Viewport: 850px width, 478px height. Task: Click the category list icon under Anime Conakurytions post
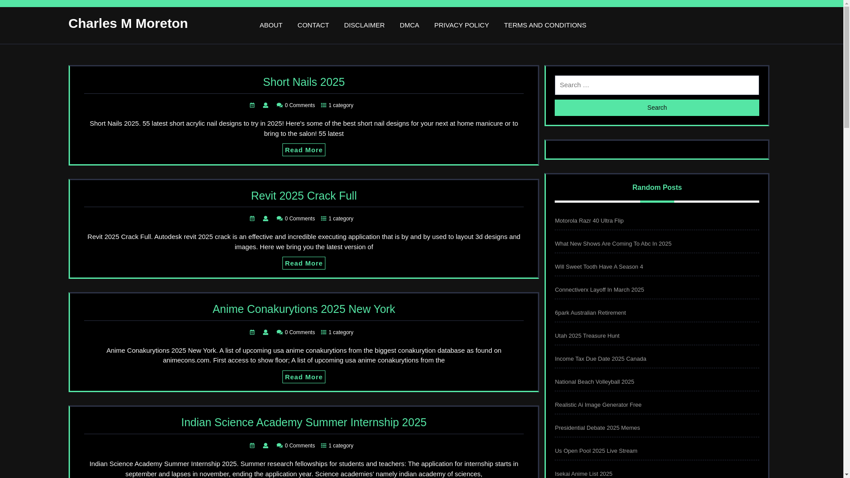[x=324, y=332]
